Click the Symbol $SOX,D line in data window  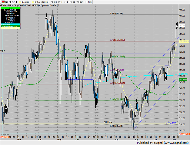(10, 10)
